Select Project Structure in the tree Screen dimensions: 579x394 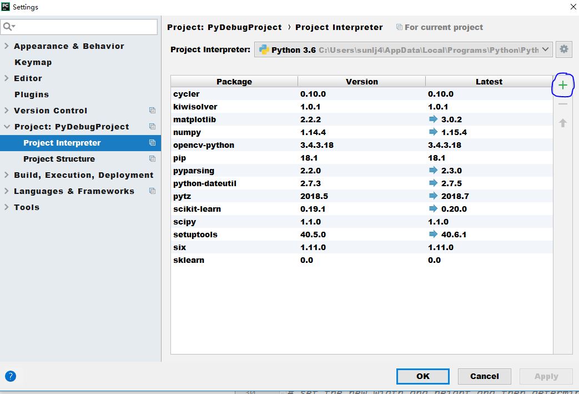click(59, 159)
